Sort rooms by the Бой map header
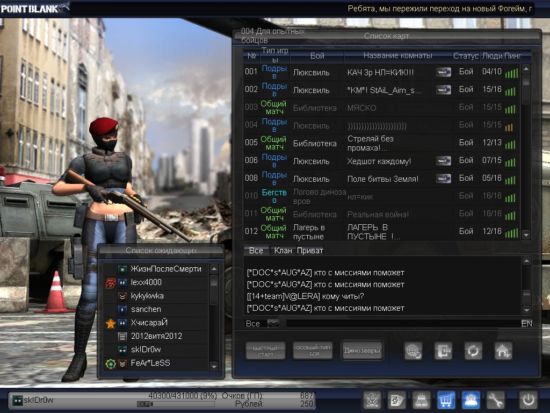Screen dimensions: 550x413 tap(317, 55)
